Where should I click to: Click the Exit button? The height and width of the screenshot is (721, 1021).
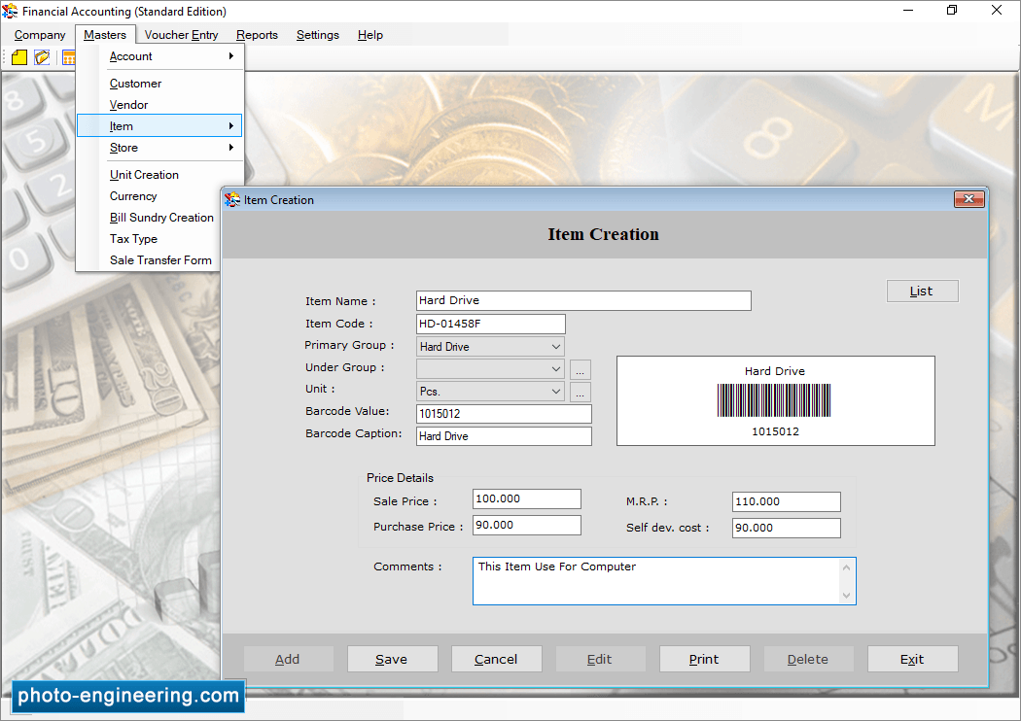[x=912, y=659]
